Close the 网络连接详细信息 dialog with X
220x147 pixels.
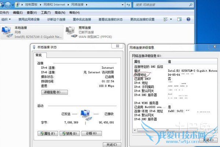click(214, 46)
